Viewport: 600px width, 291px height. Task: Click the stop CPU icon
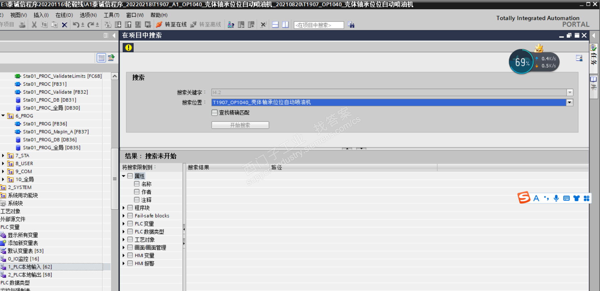251,25
